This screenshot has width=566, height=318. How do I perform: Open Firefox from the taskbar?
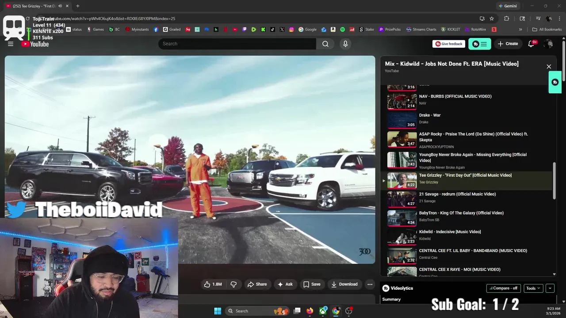click(310, 311)
